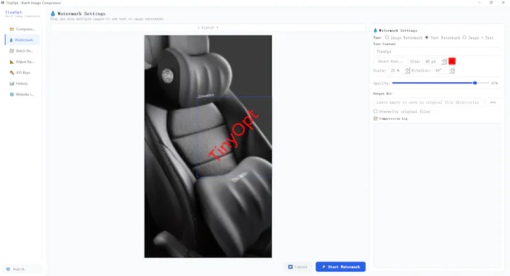Open the Batch Re... sidebar page

click(22, 51)
